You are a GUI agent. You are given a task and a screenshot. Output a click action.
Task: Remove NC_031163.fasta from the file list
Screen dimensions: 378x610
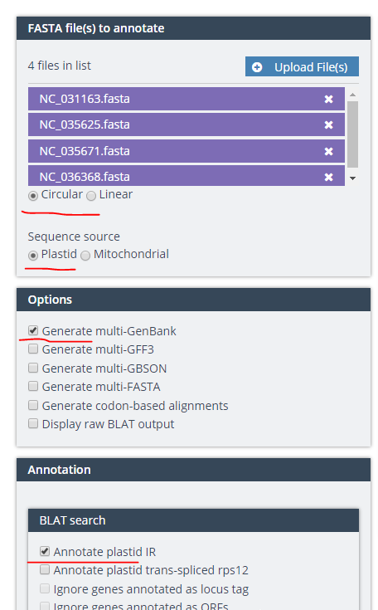coord(328,100)
